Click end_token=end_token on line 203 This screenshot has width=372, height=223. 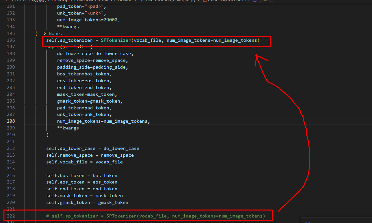click(x=83, y=87)
